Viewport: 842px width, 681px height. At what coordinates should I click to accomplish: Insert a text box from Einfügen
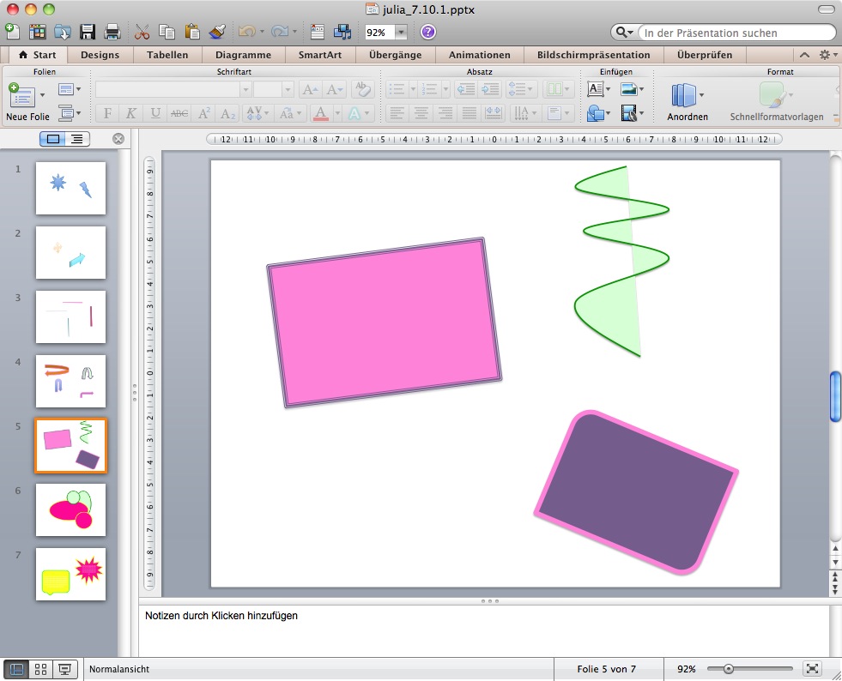(595, 89)
